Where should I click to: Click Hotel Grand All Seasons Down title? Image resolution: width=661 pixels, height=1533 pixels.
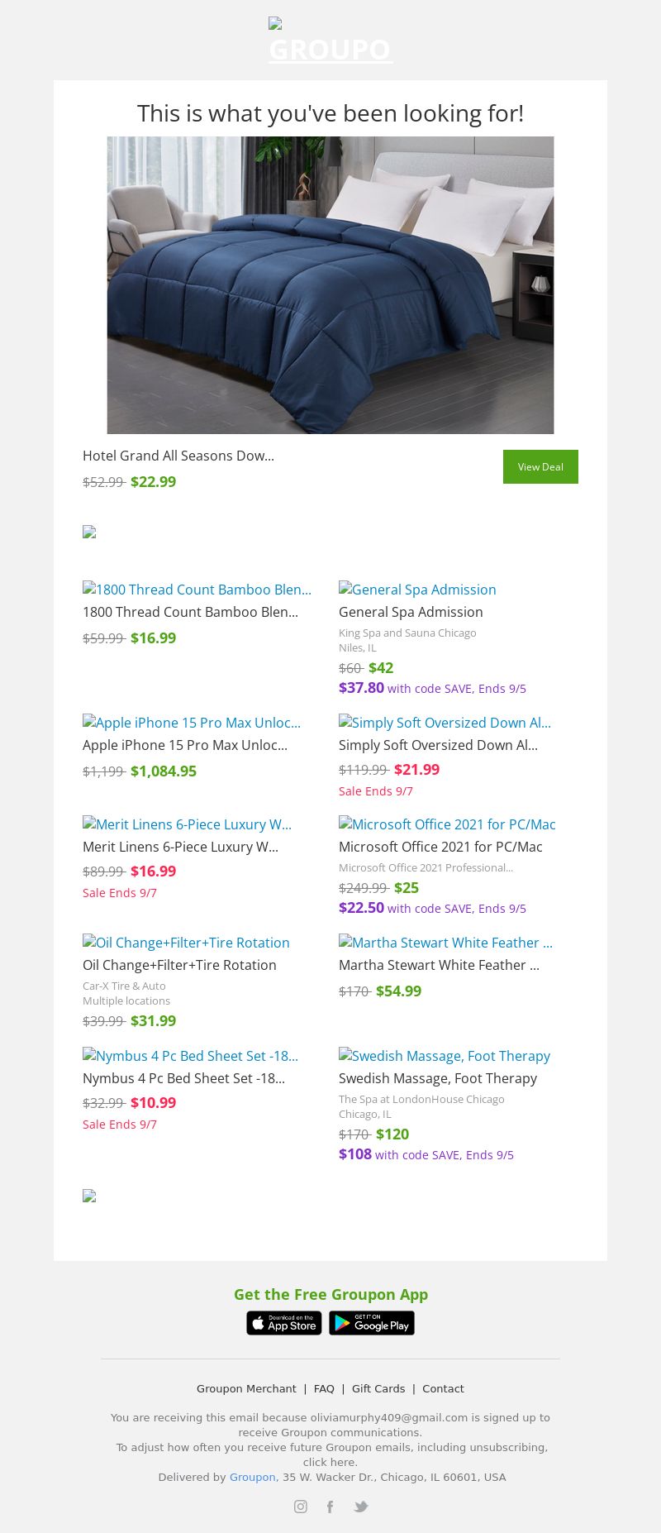[x=178, y=456]
